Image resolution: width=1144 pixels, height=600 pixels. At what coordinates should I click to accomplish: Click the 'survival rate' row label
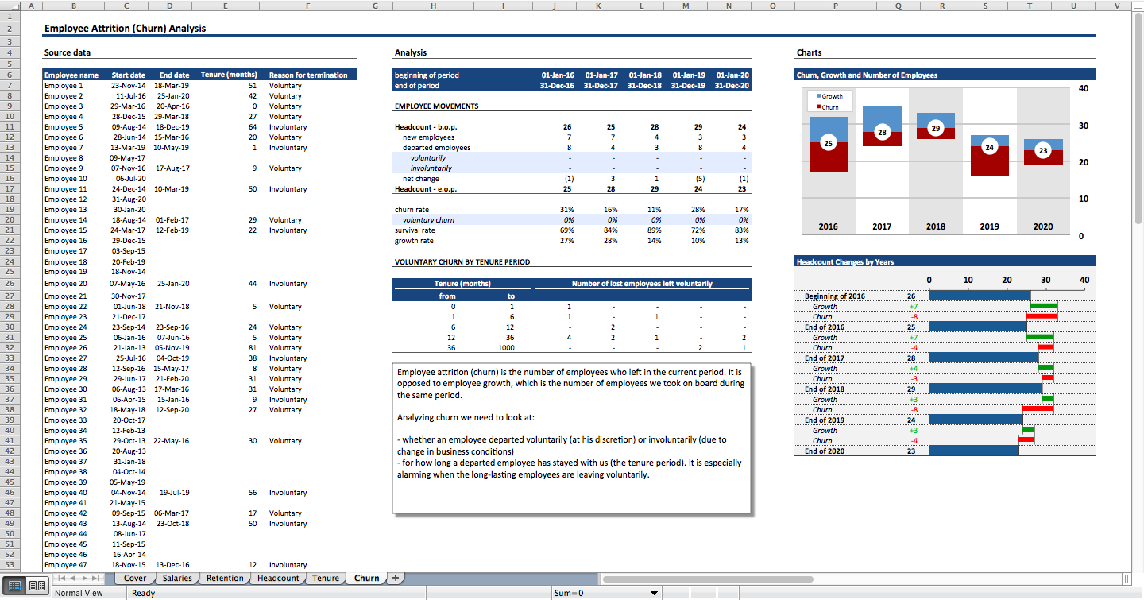coord(415,230)
